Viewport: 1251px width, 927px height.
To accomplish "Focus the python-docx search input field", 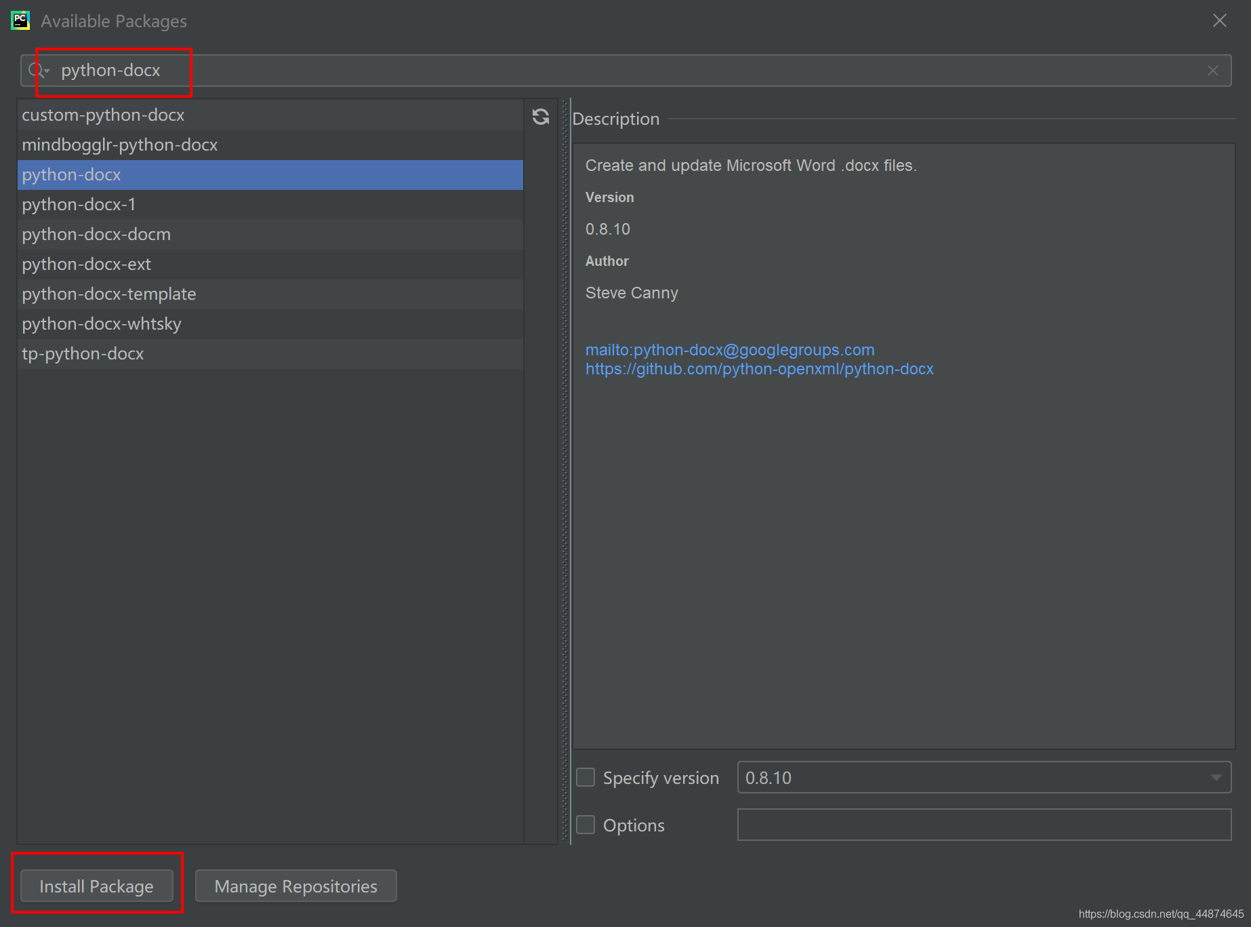I will (x=626, y=71).
